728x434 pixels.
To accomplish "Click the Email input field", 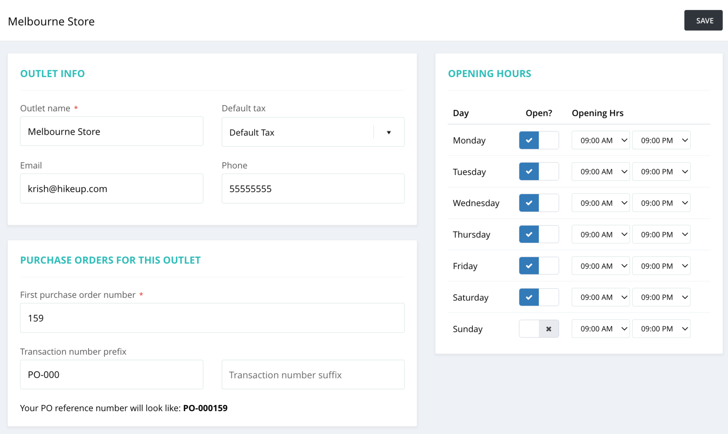I will click(x=111, y=189).
